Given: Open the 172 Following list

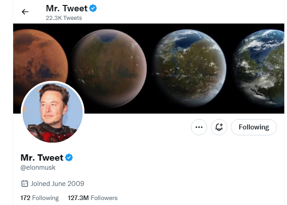Looking at the screenshot, I should (x=39, y=198).
